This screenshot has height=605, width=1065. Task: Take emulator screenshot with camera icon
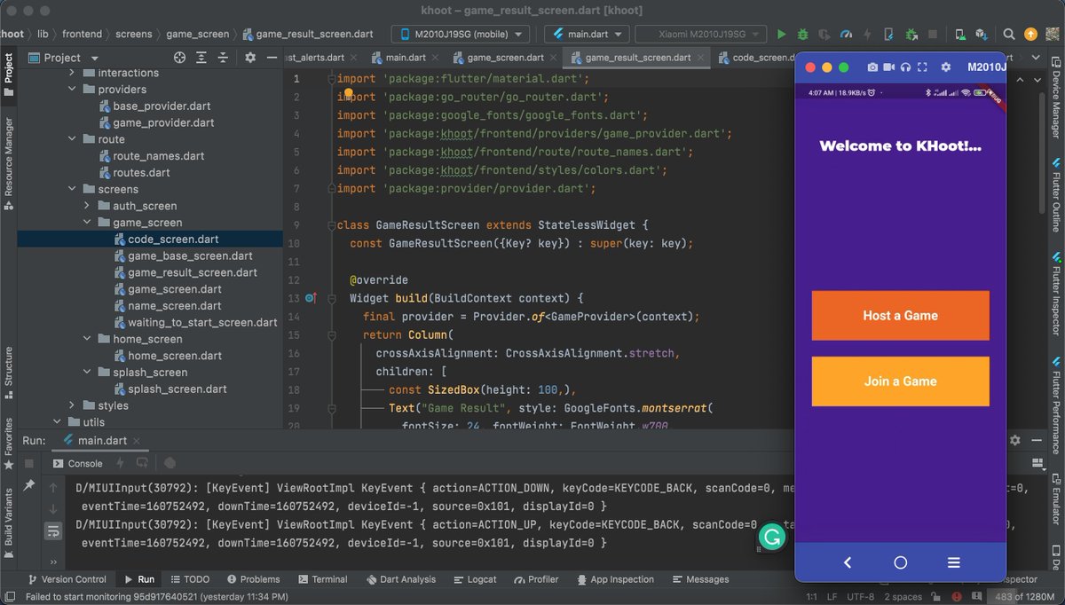tap(872, 67)
